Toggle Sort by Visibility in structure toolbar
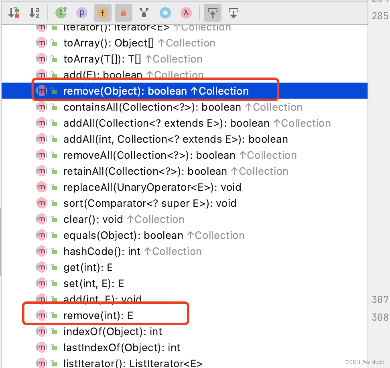This screenshot has height=368, width=390. click(14, 13)
